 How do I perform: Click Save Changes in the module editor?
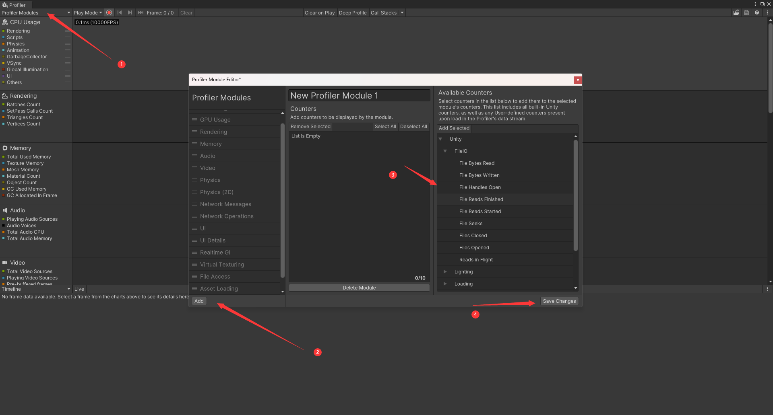(x=559, y=301)
